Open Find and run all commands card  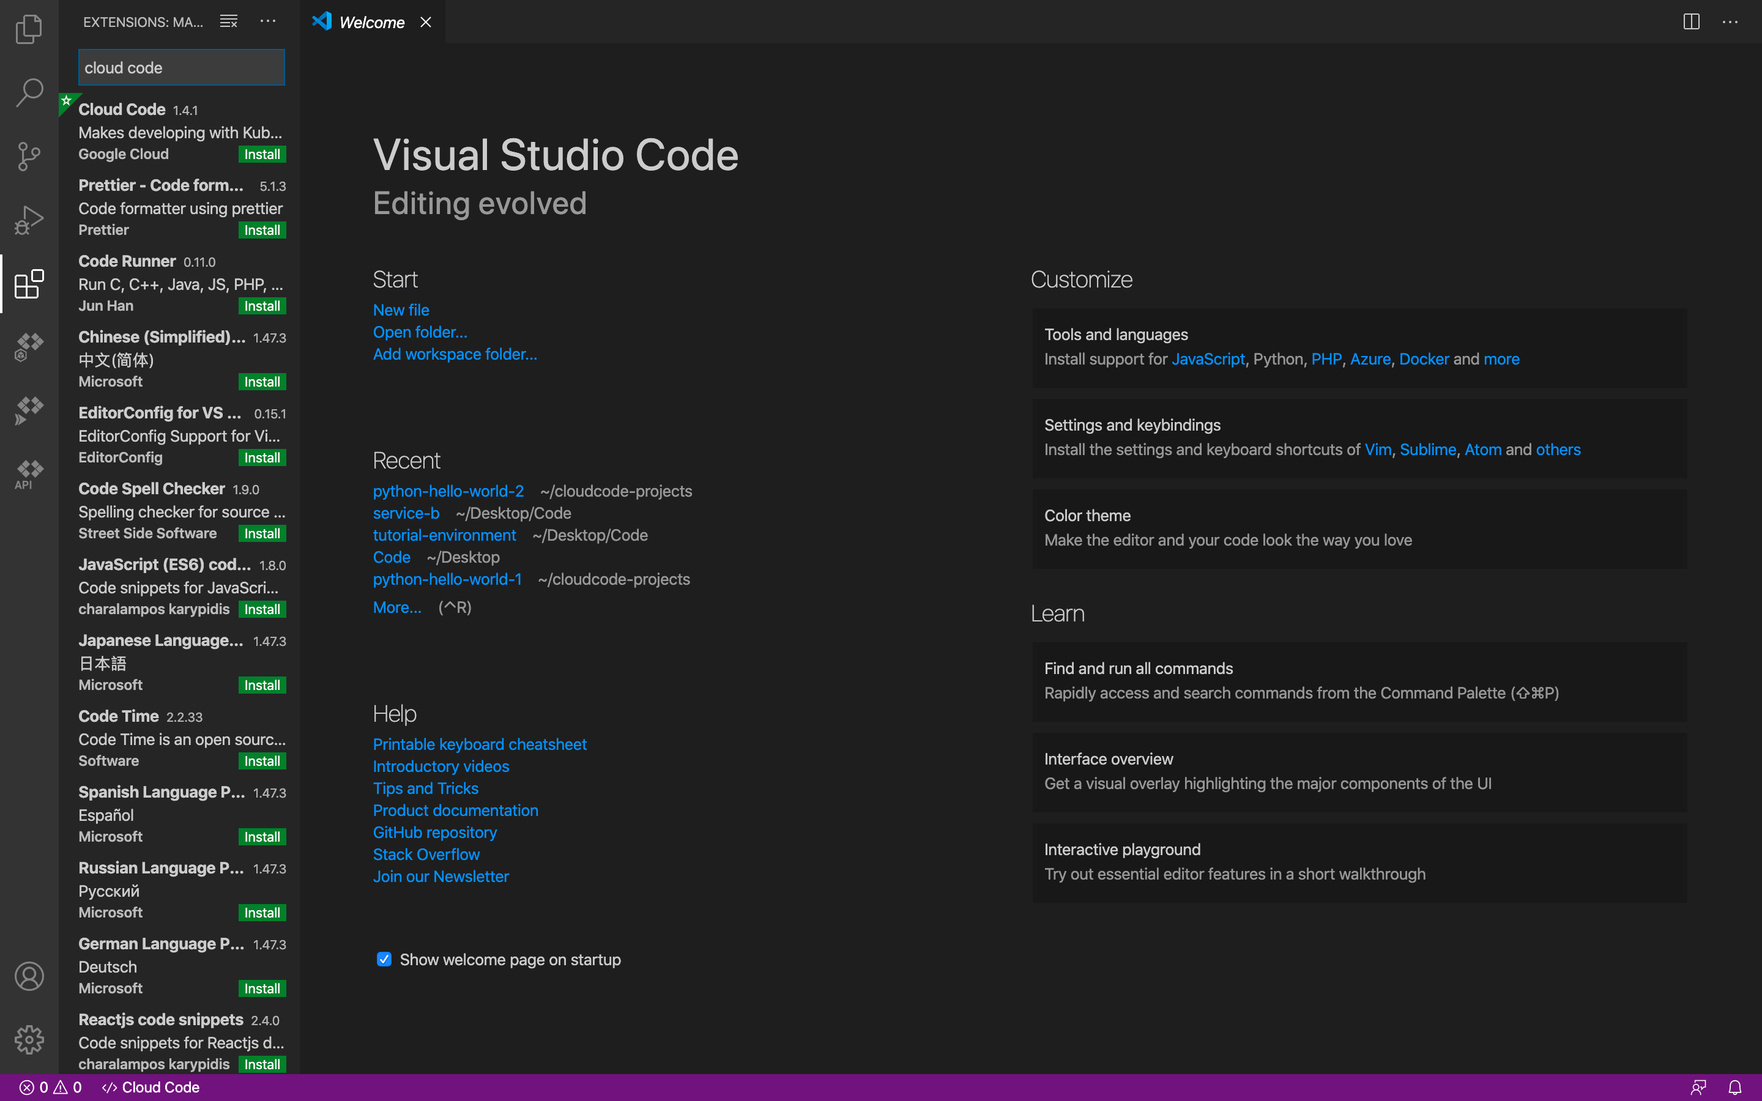click(x=1359, y=681)
